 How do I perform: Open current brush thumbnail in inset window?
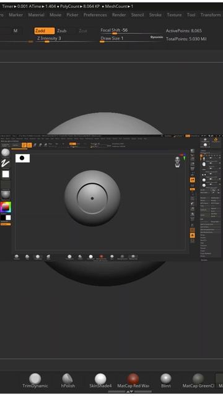pyautogui.click(x=6, y=153)
